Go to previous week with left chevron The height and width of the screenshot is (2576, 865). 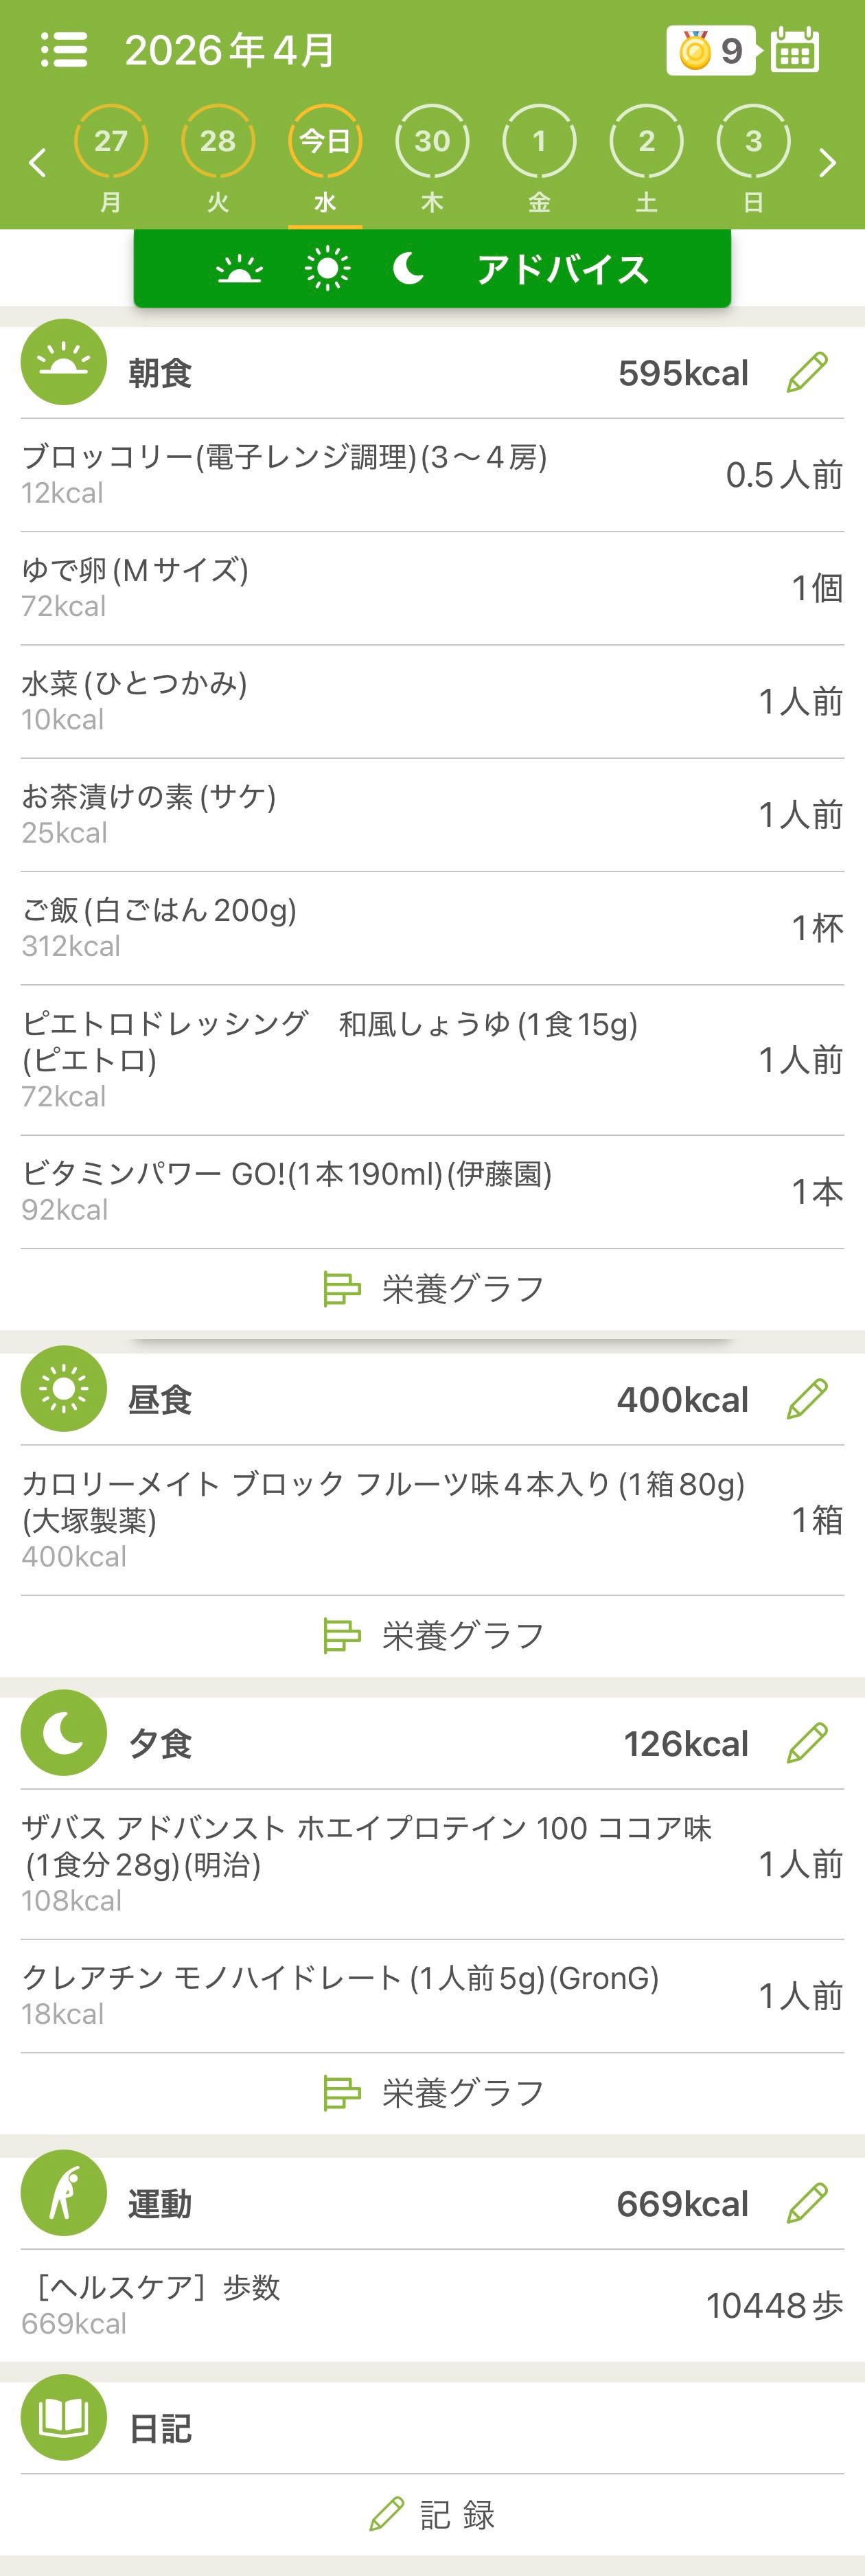[x=38, y=162]
